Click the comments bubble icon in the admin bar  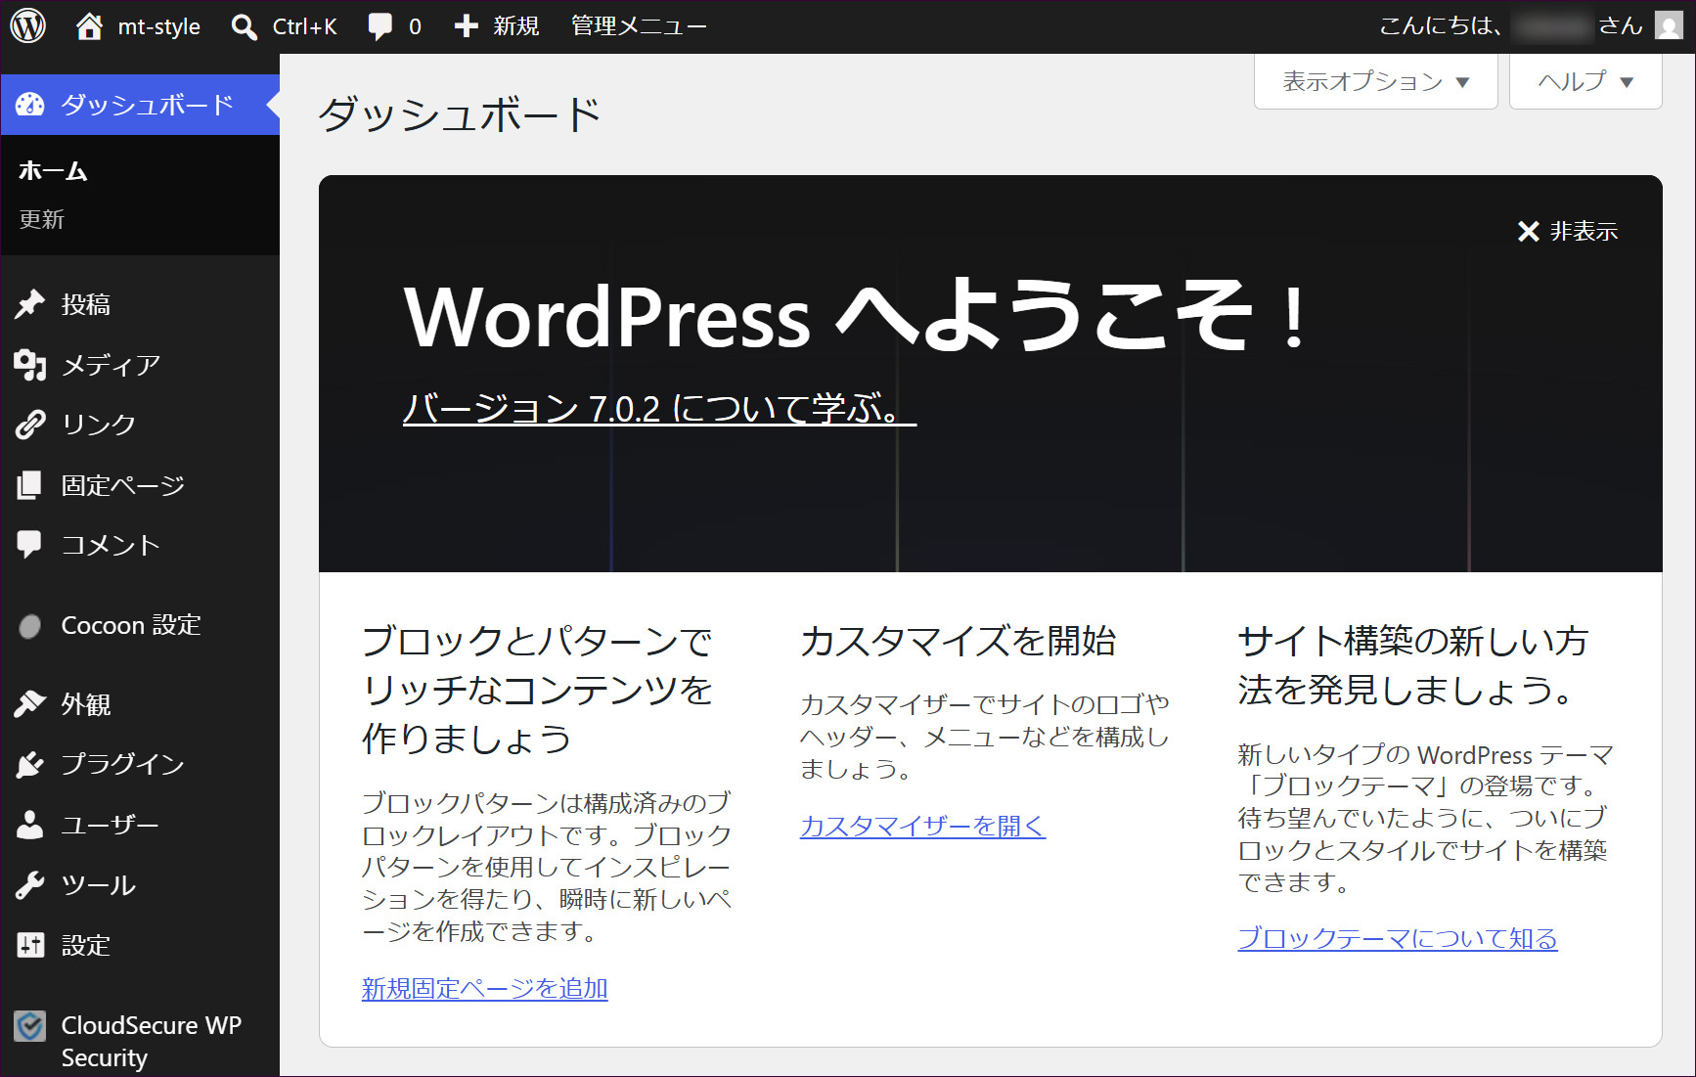pyautogui.click(x=379, y=26)
